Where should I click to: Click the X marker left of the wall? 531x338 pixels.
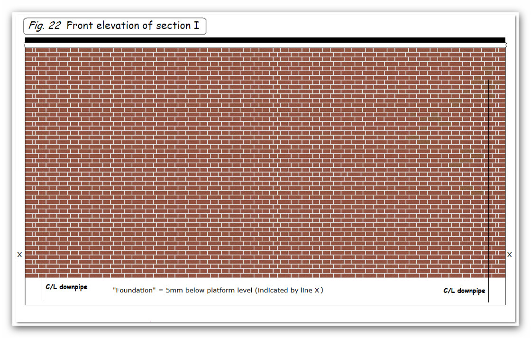[19, 255]
